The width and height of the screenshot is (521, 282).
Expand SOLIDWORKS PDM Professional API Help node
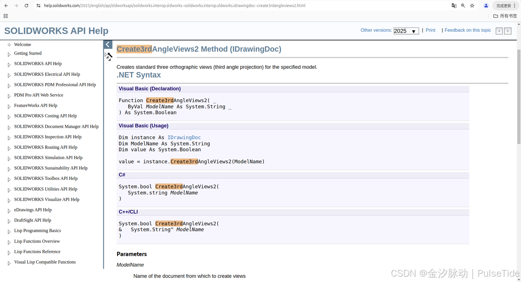pos(9,86)
